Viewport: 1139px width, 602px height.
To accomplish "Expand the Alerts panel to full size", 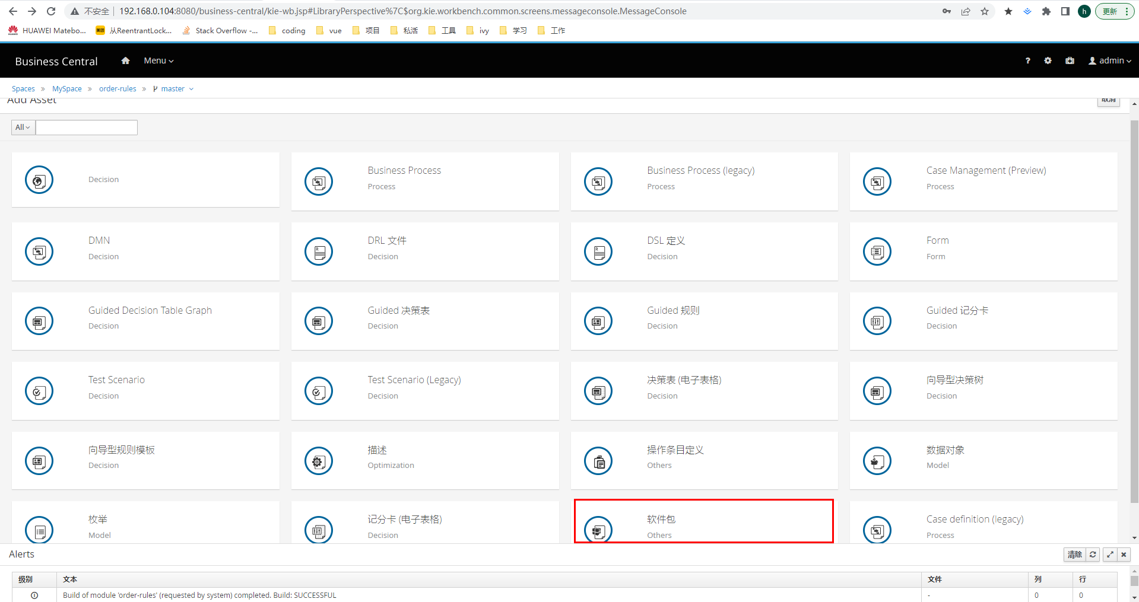I will [x=1109, y=555].
